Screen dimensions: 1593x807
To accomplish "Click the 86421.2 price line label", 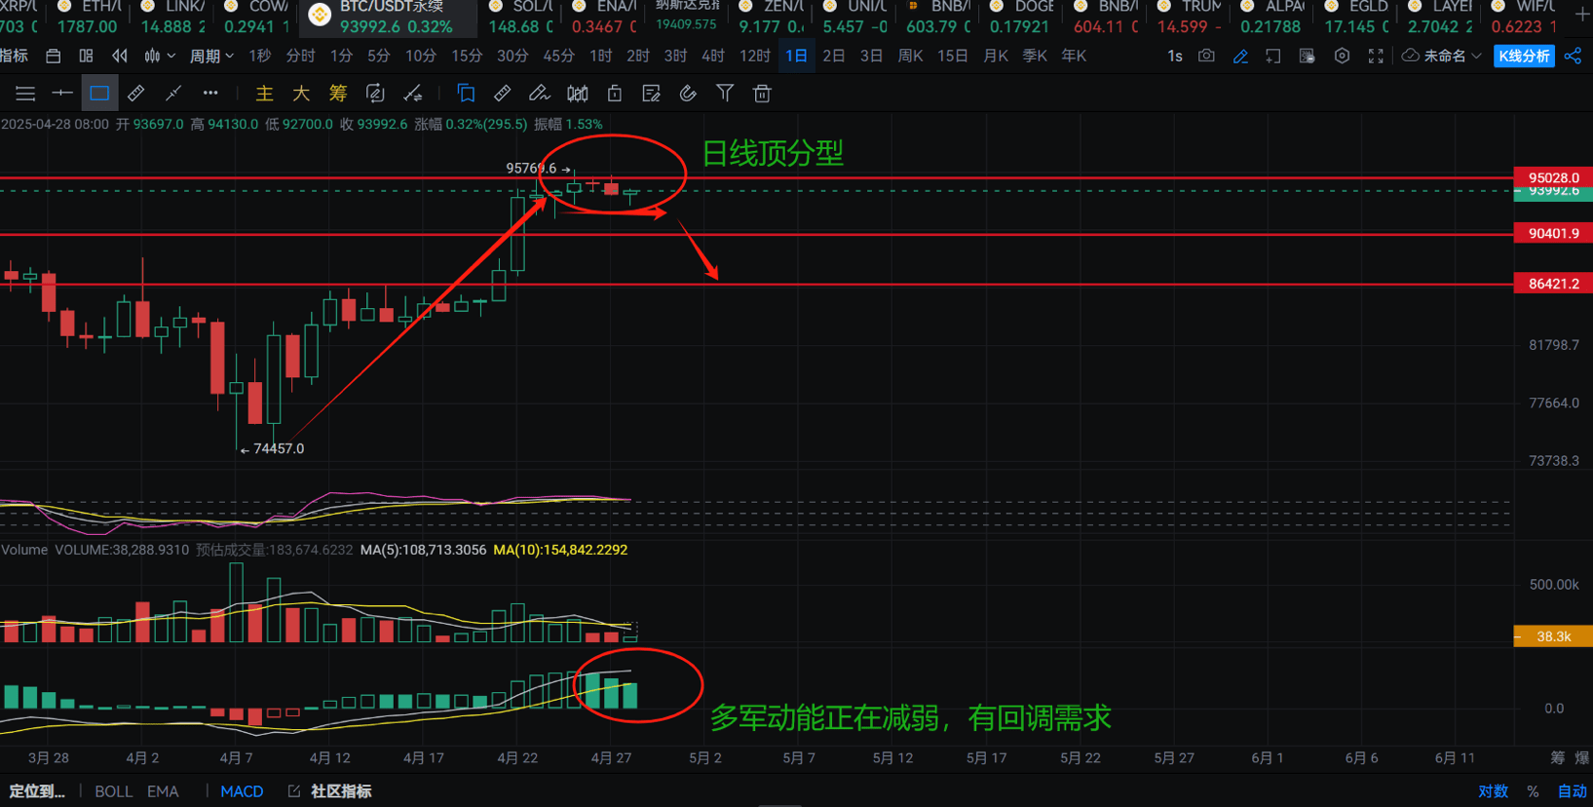I will coord(1553,284).
